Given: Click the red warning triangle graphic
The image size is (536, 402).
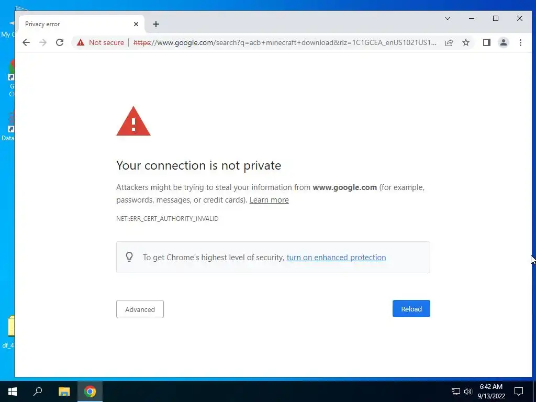Looking at the screenshot, I should pos(133,121).
